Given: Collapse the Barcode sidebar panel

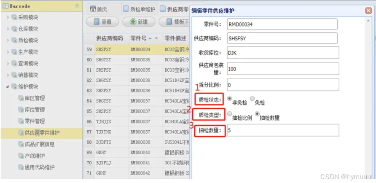Looking at the screenshot, I should tap(77, 6).
